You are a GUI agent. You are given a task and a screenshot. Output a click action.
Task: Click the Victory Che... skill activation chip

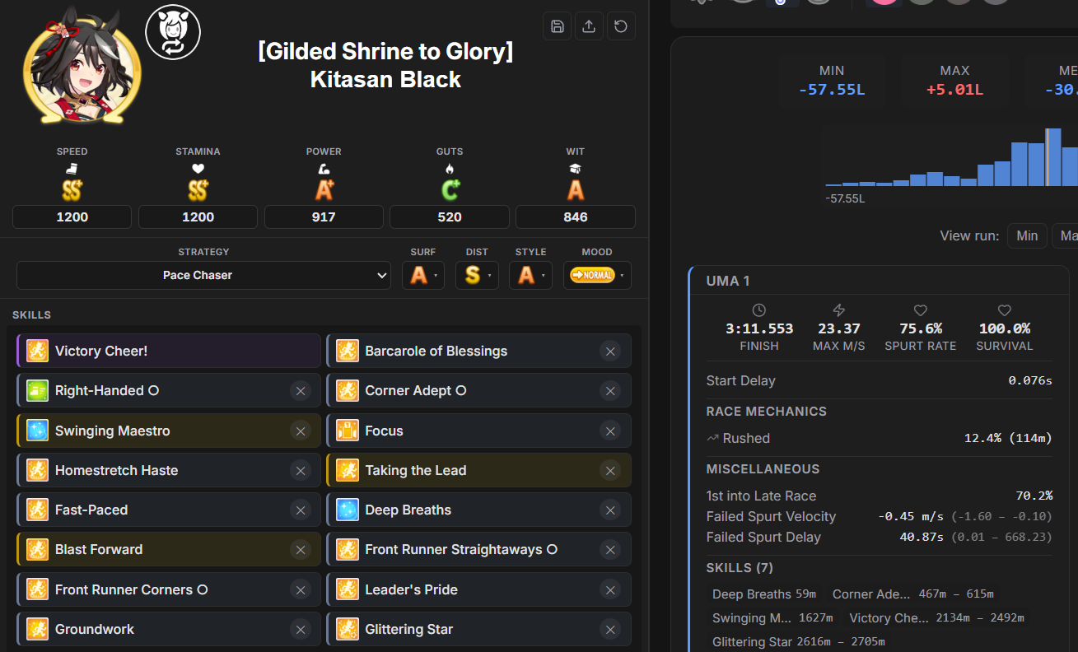[x=937, y=618]
